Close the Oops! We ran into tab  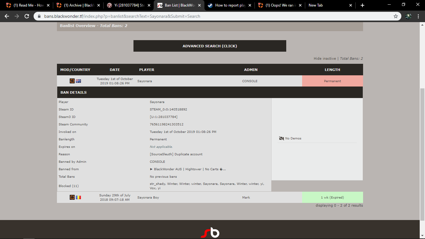[x=300, y=5]
